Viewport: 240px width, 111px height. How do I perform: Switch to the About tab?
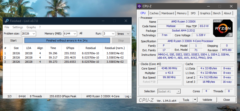click(227, 13)
